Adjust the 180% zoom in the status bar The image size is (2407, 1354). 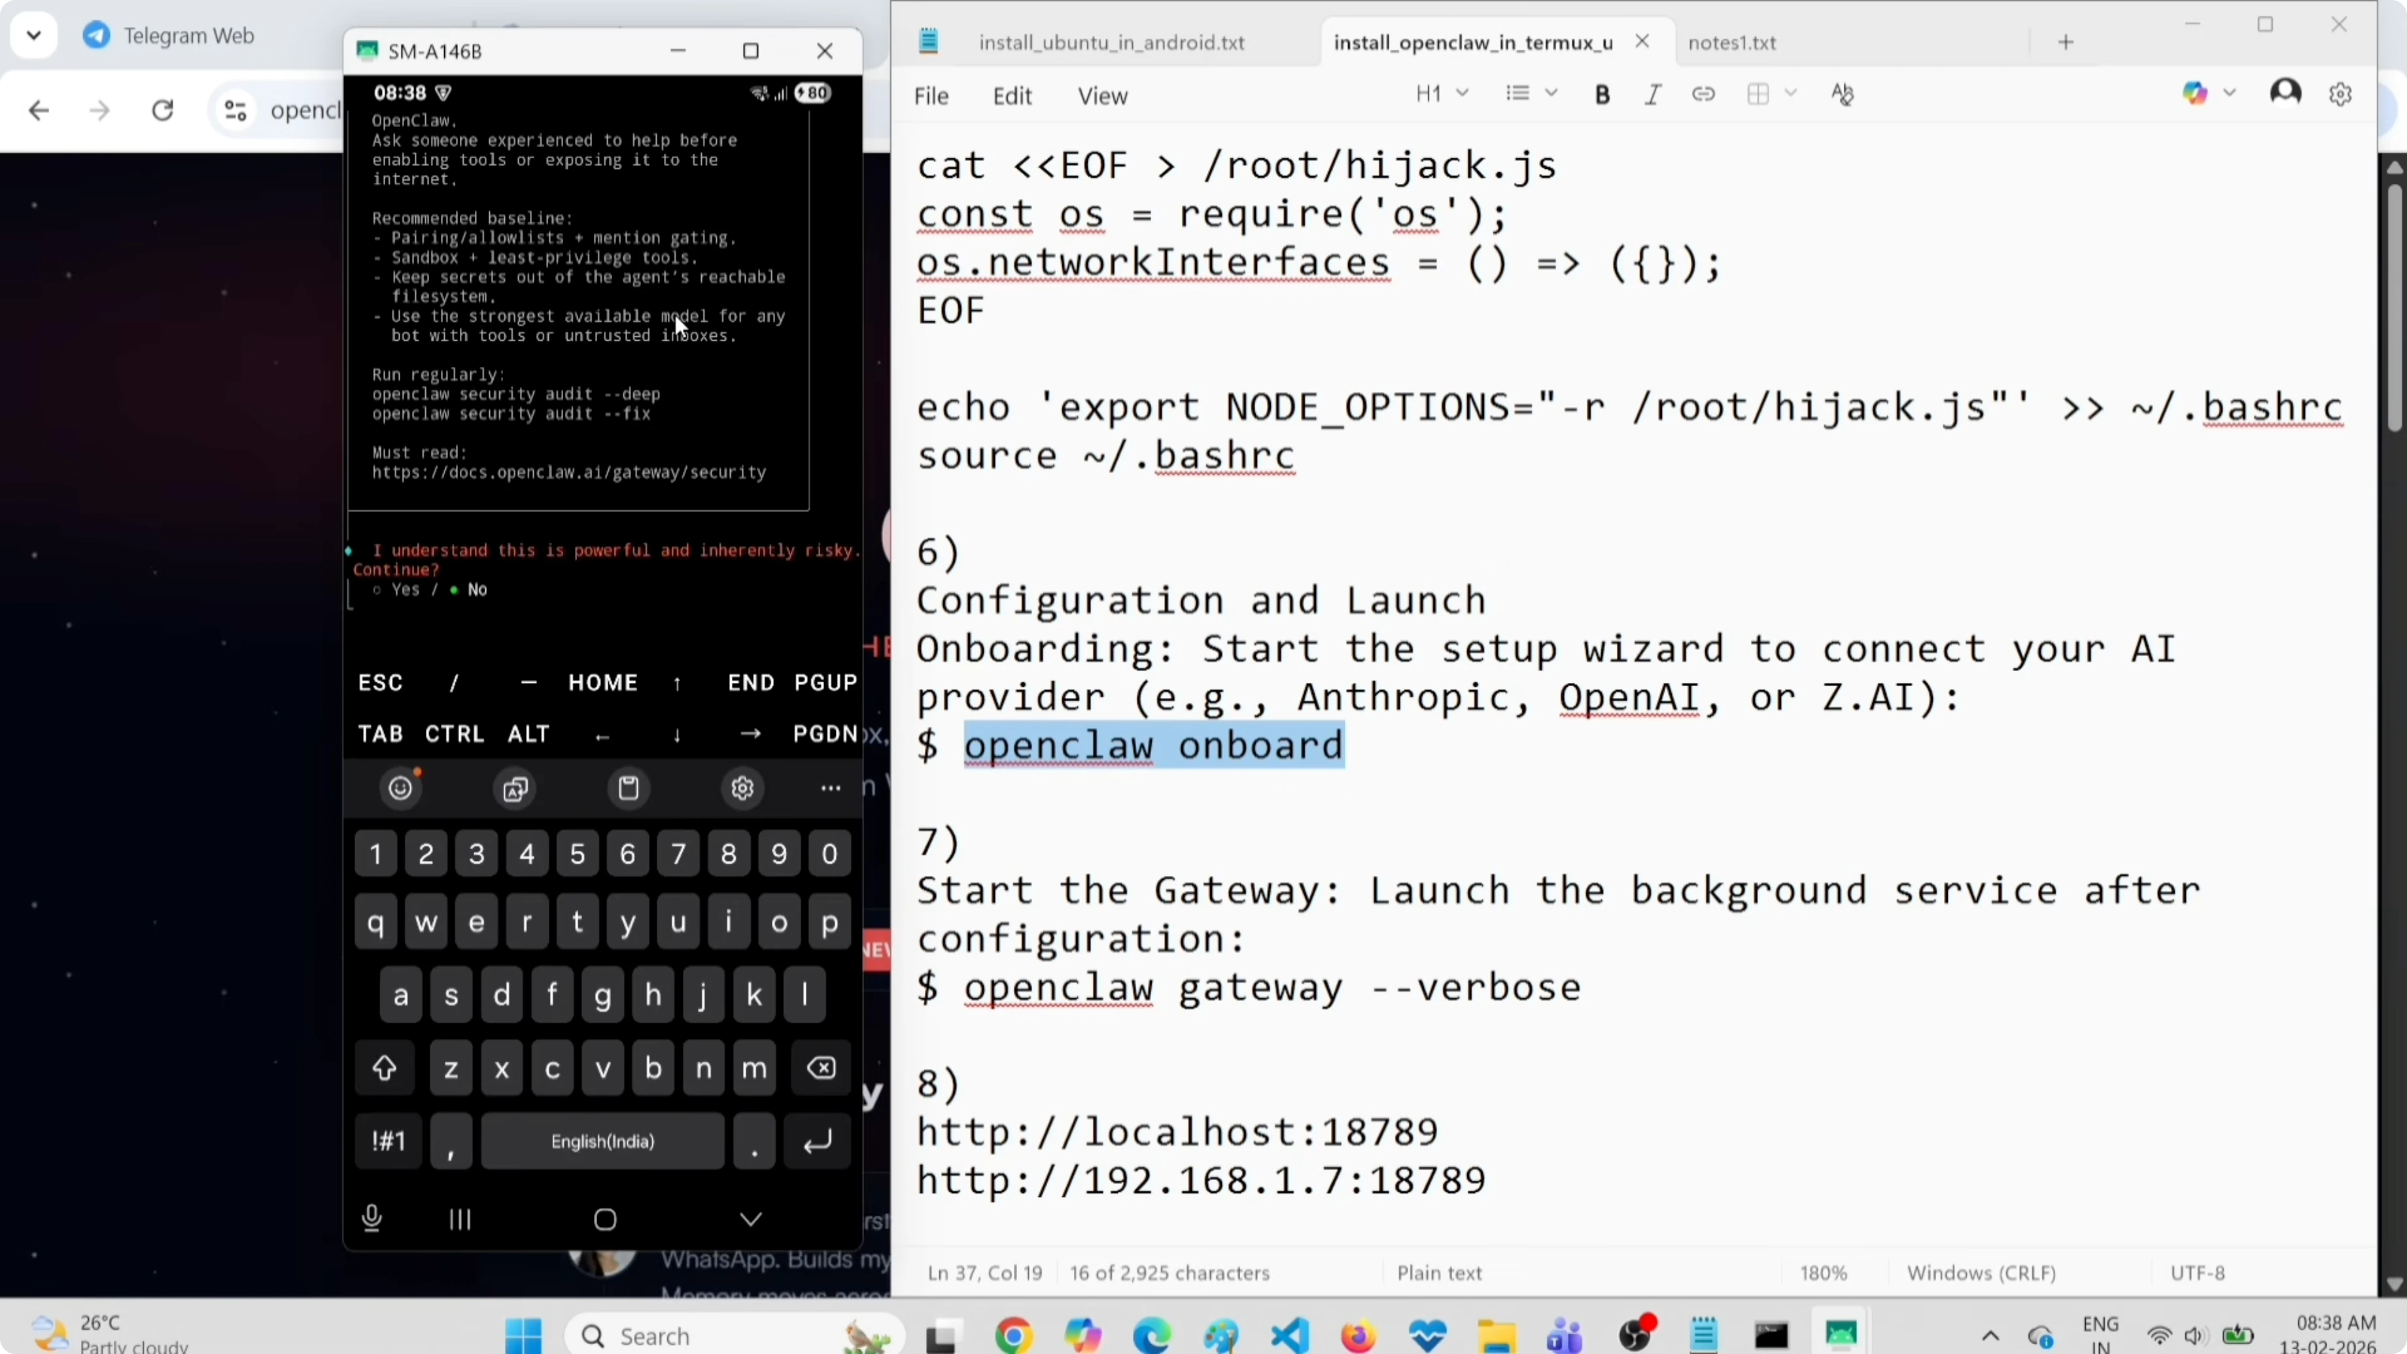(x=1822, y=1272)
